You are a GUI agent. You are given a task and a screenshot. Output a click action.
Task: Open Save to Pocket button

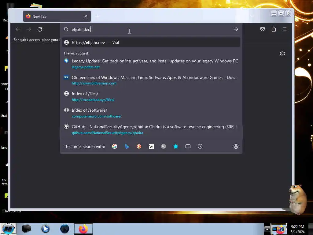point(263,29)
